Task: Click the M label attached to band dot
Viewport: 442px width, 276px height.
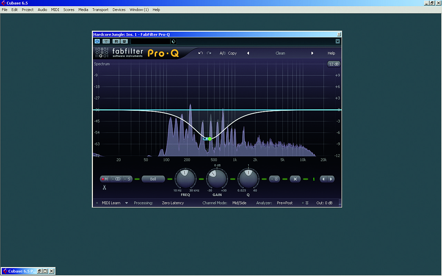Action: tap(205, 139)
